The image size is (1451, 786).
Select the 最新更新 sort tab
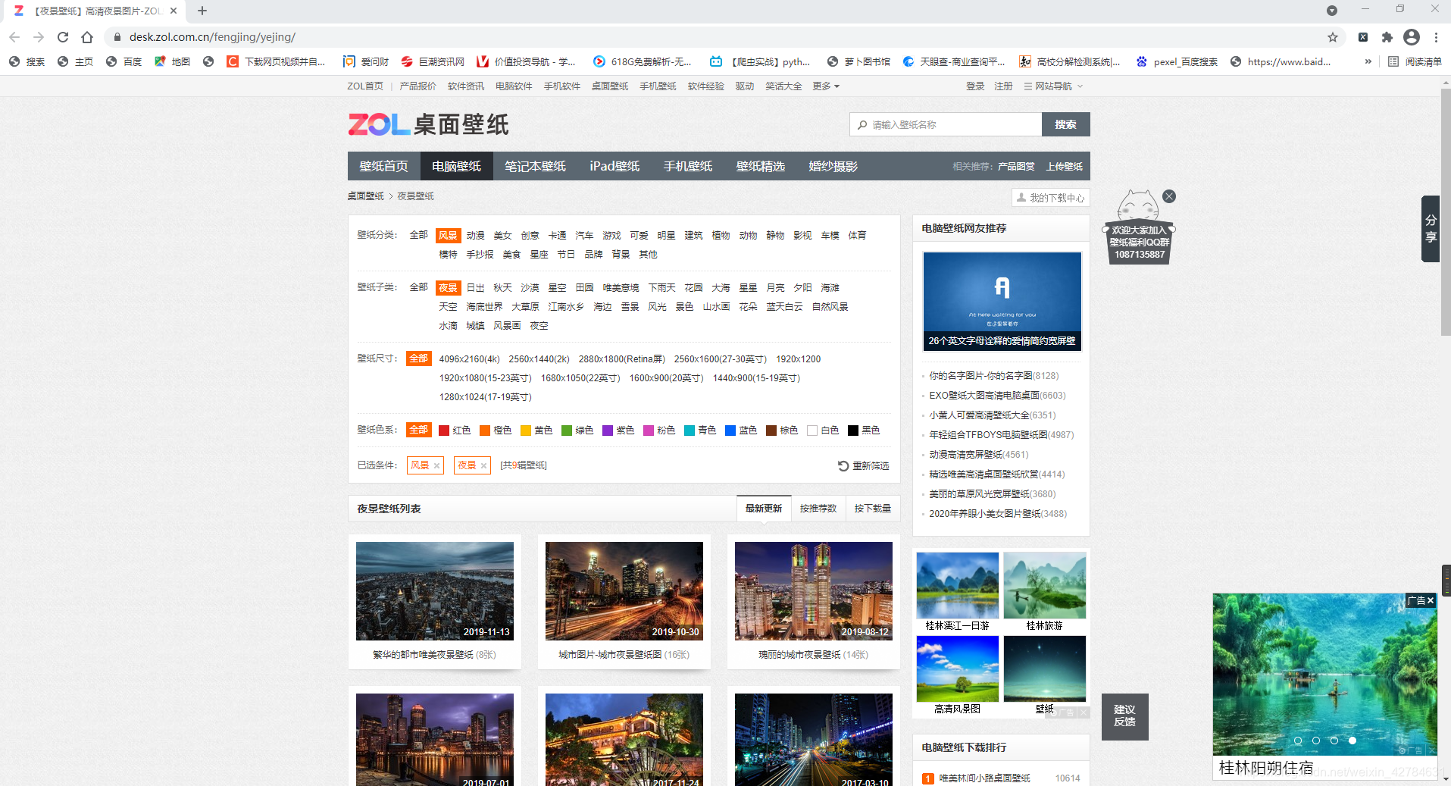click(x=764, y=509)
